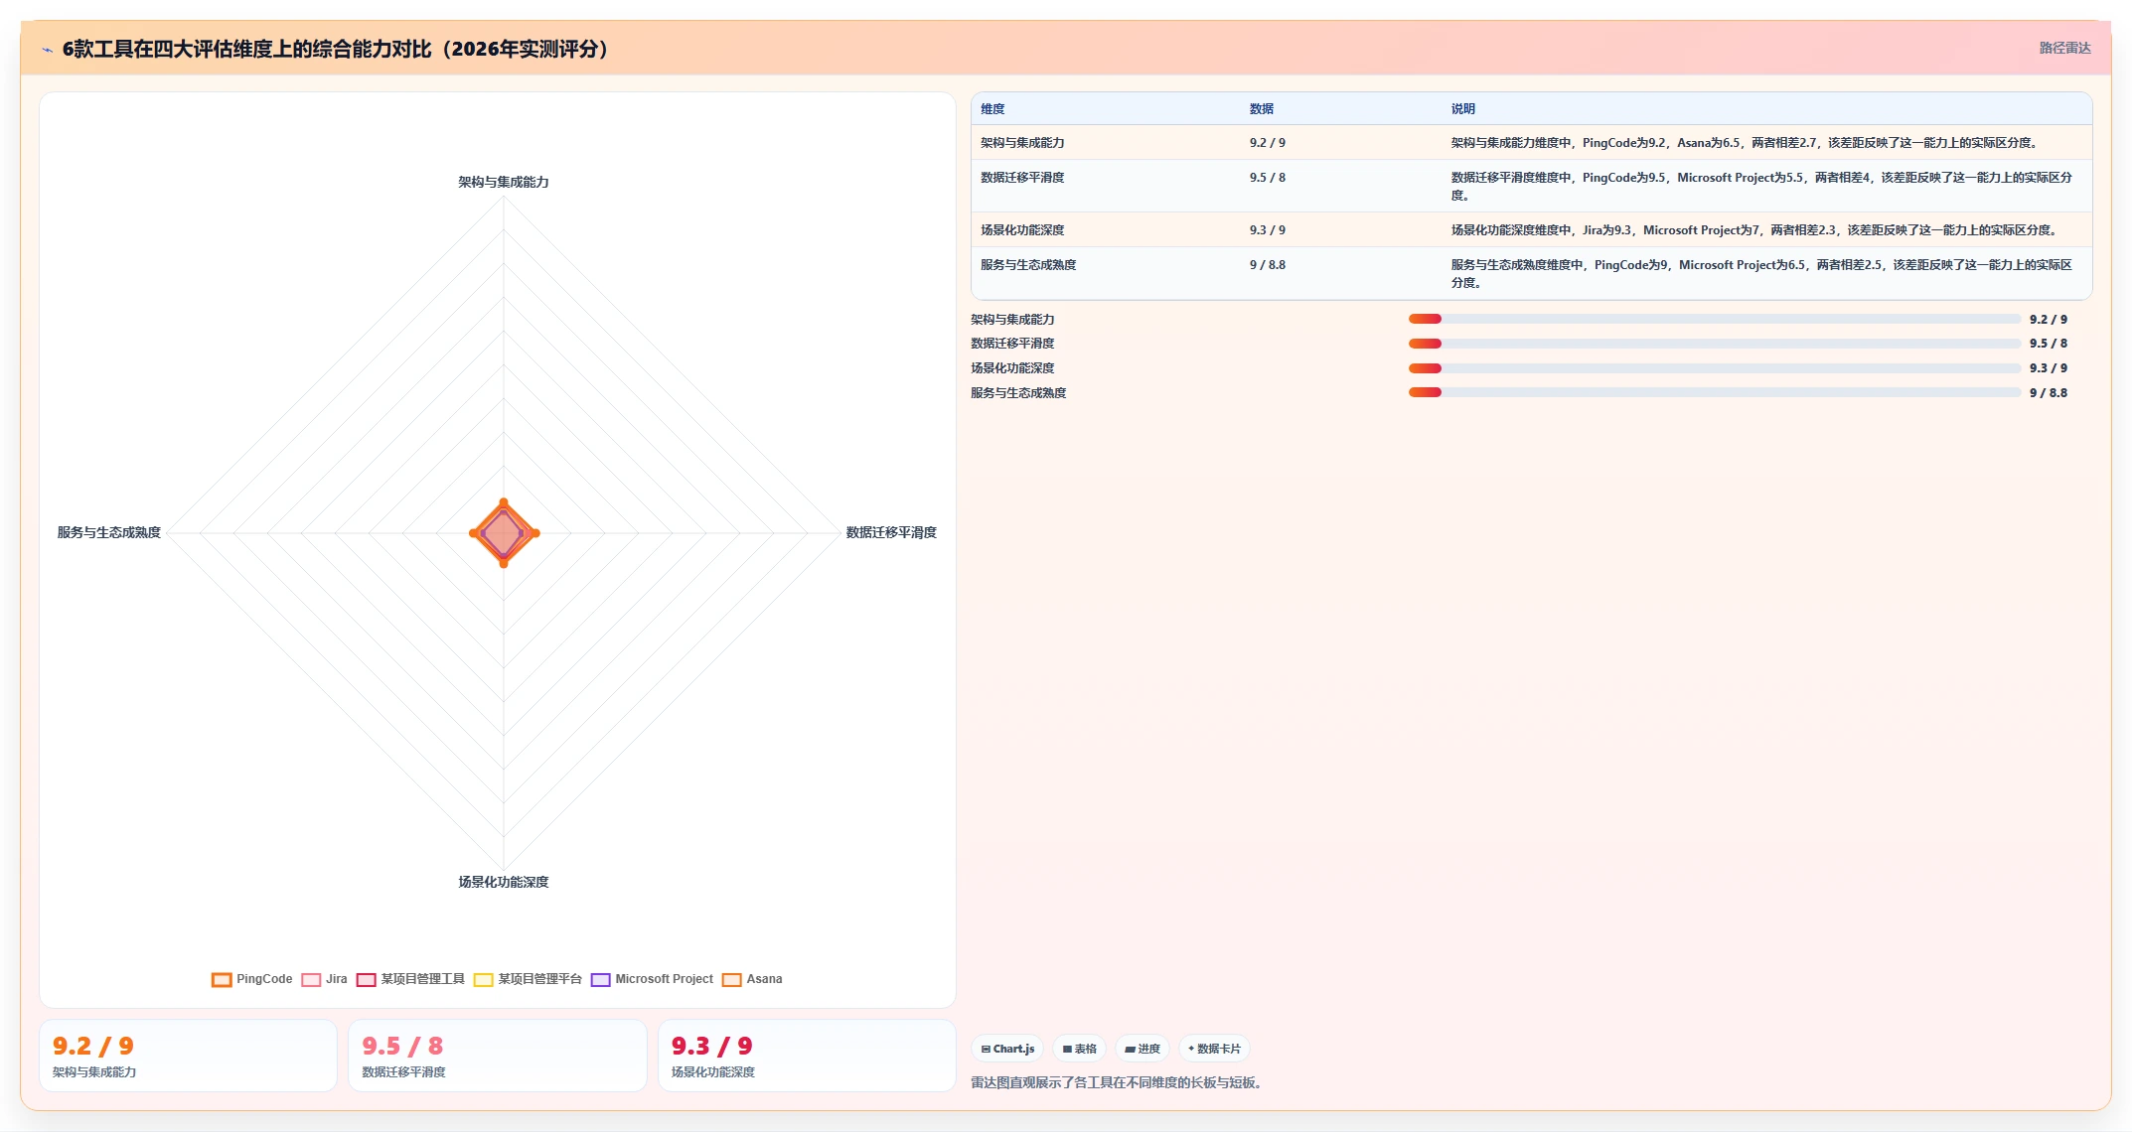Toggle the PingCode legend swatch
Image resolution: width=2132 pixels, height=1132 pixels.
point(222,979)
